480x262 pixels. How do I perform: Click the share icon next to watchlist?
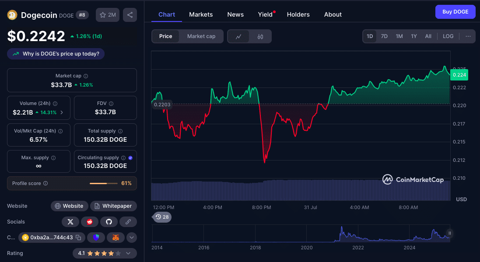[x=130, y=14]
